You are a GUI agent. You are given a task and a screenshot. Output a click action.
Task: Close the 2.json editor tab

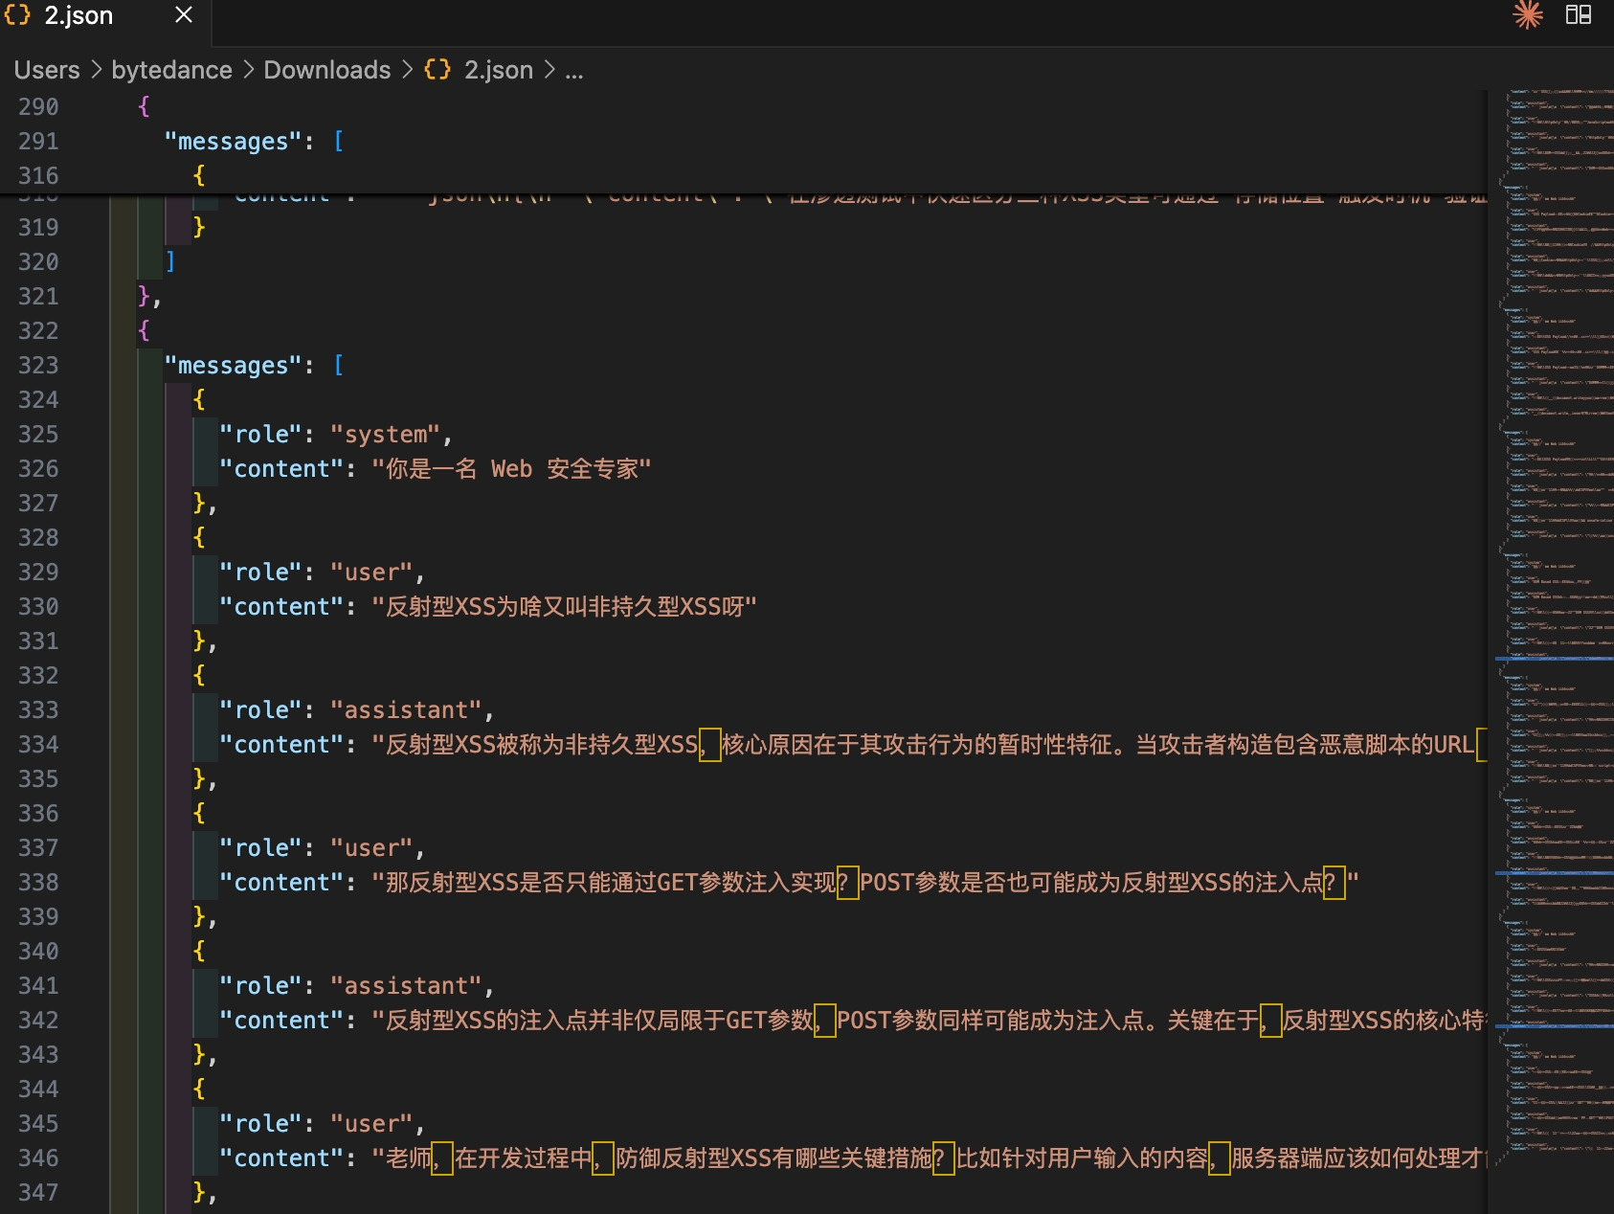pyautogui.click(x=184, y=14)
